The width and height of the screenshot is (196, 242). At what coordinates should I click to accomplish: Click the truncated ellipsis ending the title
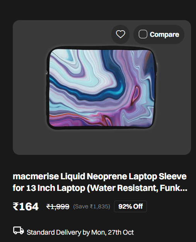coord(184,188)
